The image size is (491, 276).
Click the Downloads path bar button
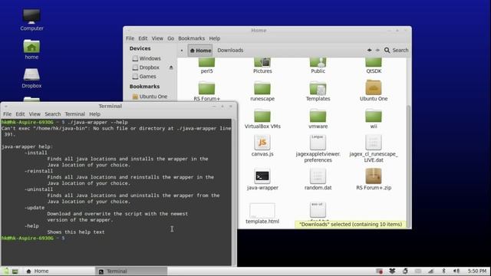pos(230,50)
